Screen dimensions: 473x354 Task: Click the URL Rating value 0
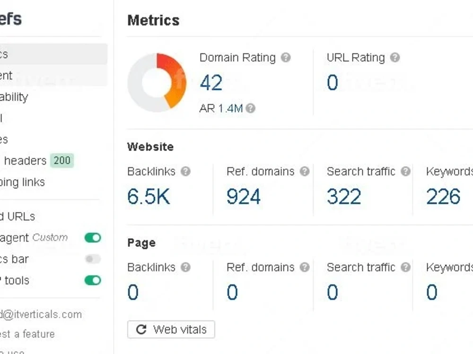click(x=333, y=82)
